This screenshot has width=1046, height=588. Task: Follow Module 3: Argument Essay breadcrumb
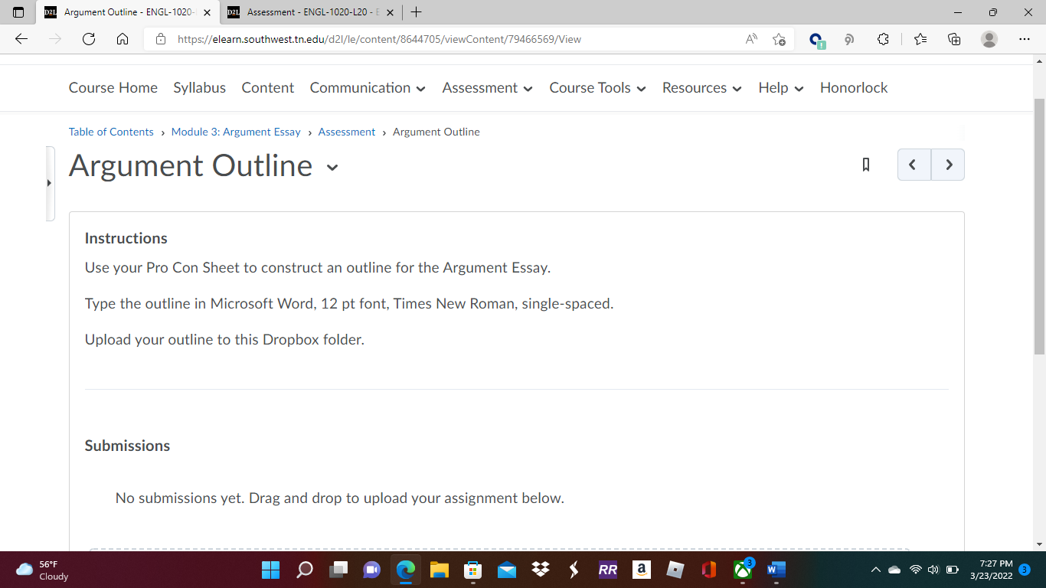click(236, 132)
